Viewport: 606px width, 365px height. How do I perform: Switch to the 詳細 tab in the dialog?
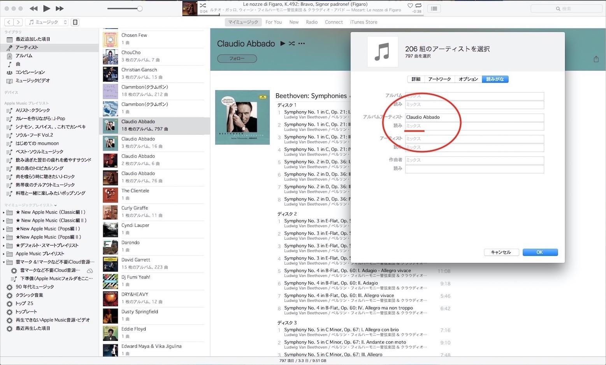click(416, 79)
